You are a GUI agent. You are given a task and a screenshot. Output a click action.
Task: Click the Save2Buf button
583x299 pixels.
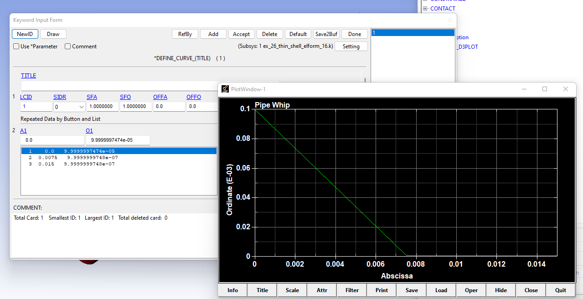[326, 34]
